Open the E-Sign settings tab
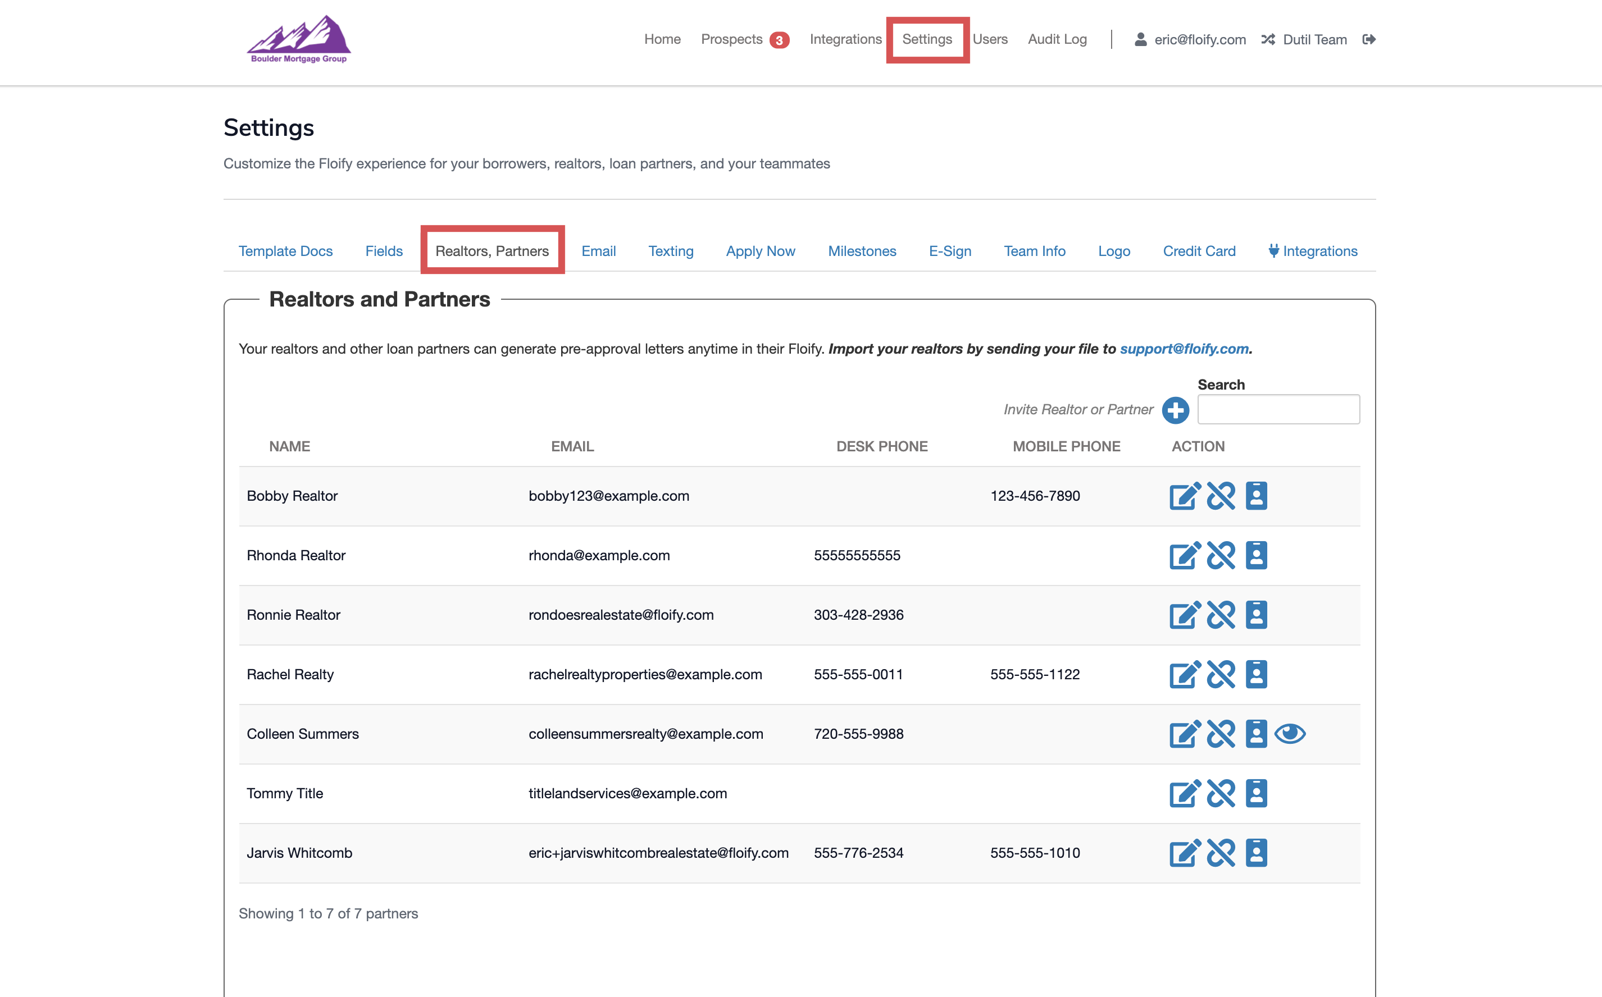Image resolution: width=1602 pixels, height=997 pixels. pyautogui.click(x=949, y=251)
